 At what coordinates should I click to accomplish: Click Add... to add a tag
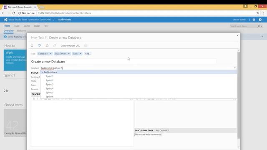click(88, 54)
